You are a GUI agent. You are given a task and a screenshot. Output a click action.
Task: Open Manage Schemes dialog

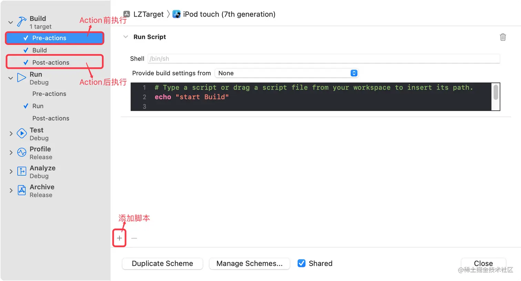249,263
